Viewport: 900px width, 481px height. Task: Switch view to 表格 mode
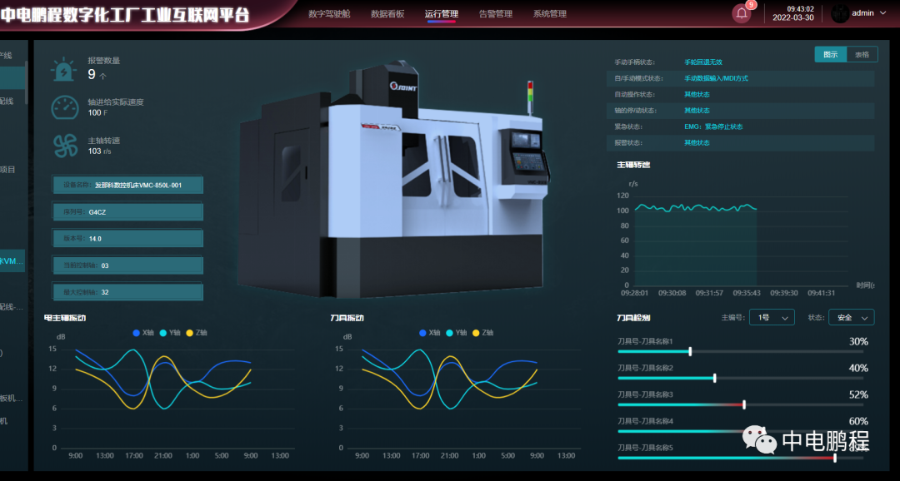point(862,54)
